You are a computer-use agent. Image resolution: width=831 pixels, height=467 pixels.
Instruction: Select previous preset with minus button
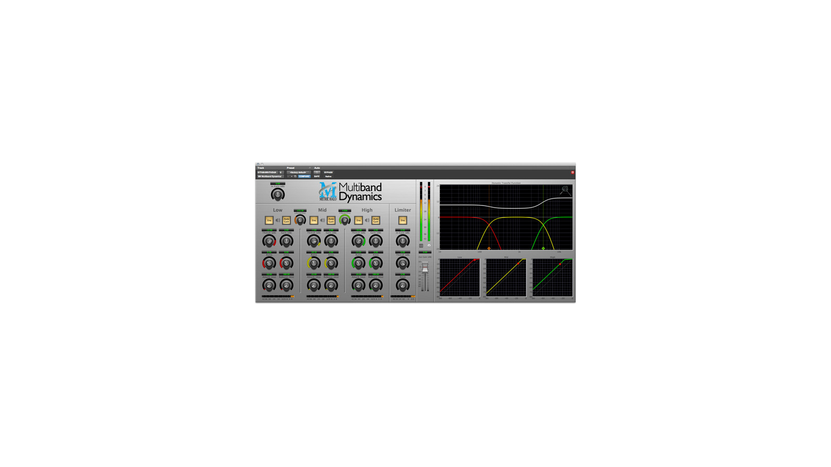click(288, 176)
